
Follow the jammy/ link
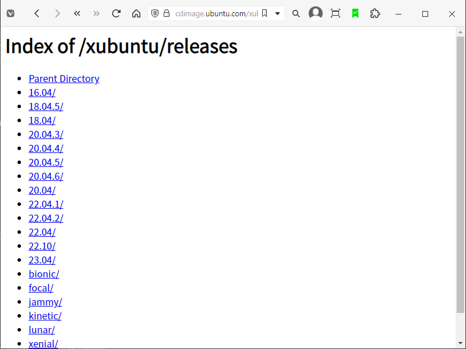(45, 302)
